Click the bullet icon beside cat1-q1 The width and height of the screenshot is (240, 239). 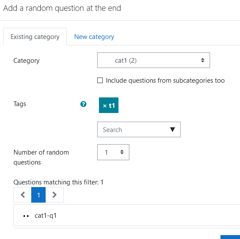point(26,216)
